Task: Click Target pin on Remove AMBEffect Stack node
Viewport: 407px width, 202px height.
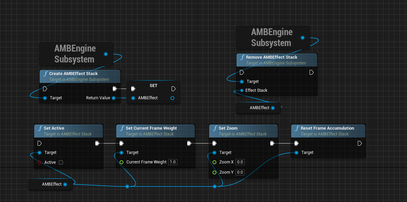Action: click(x=242, y=82)
